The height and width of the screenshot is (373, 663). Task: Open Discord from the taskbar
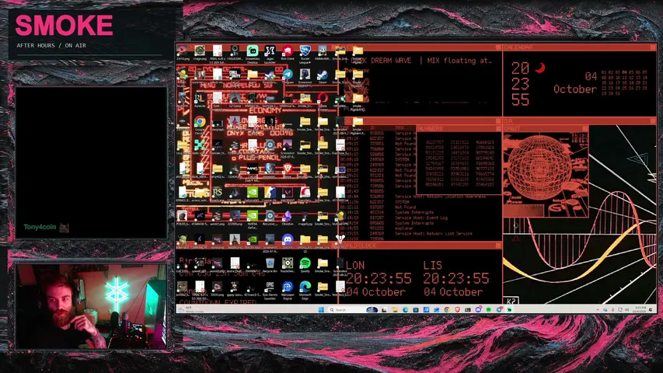click(478, 309)
